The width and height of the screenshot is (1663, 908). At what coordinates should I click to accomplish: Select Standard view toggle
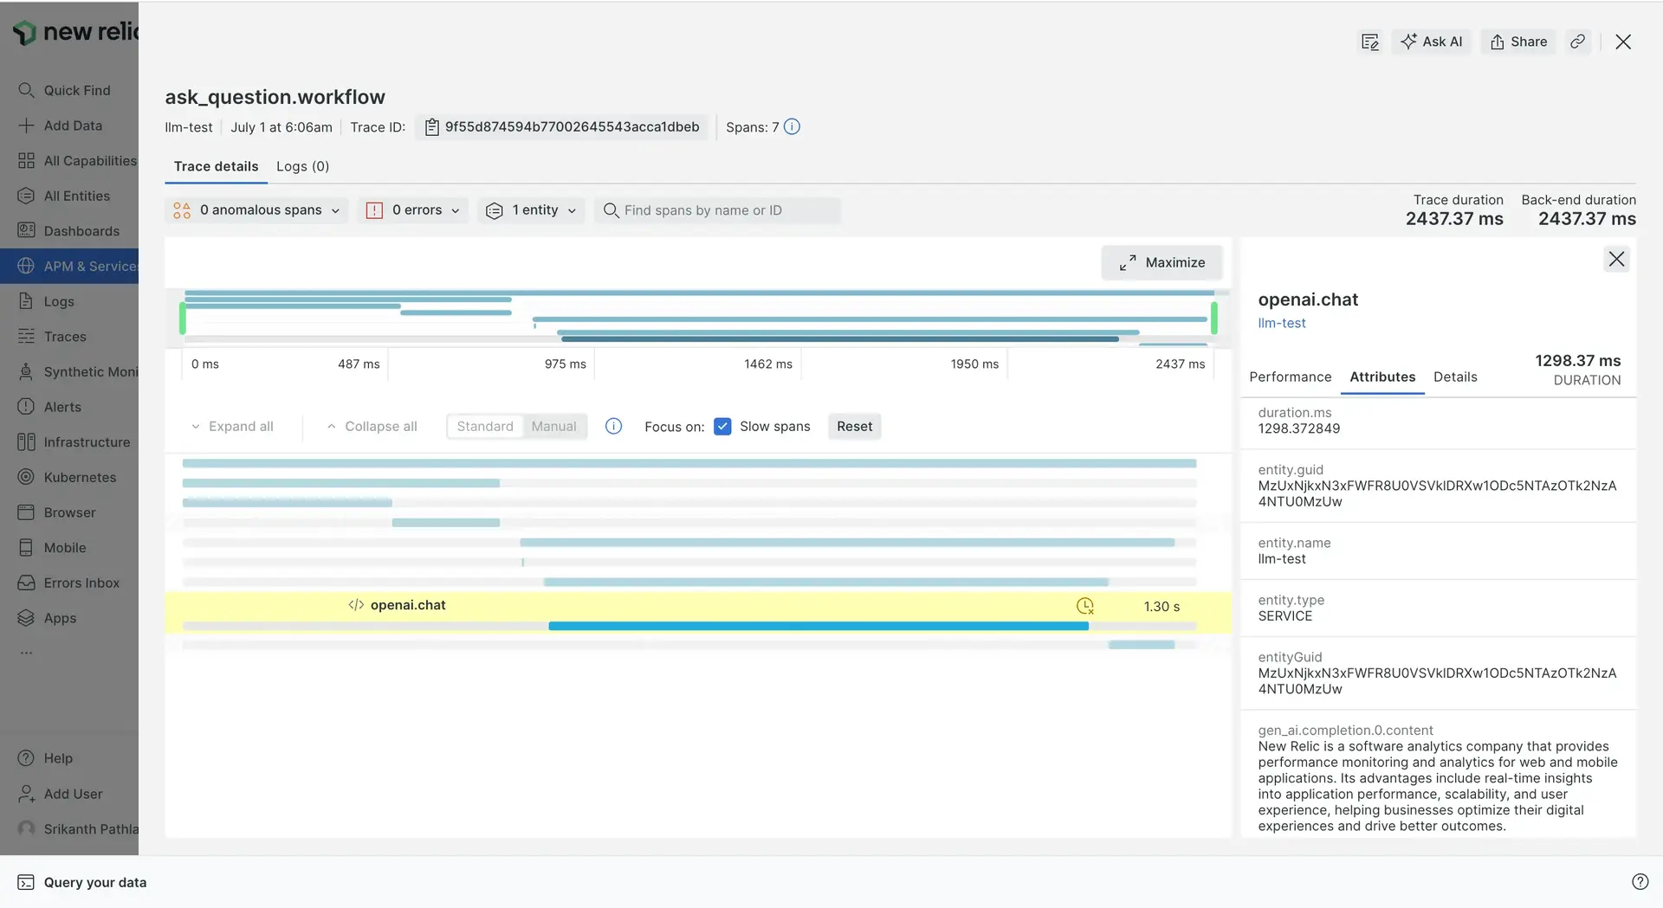[485, 427]
